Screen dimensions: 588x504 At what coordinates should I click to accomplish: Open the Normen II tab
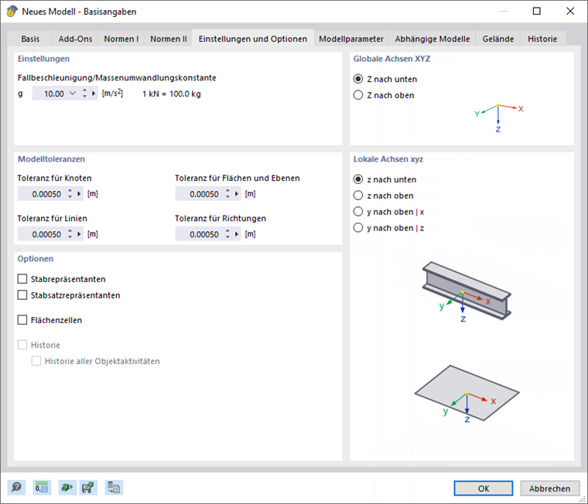(x=169, y=39)
